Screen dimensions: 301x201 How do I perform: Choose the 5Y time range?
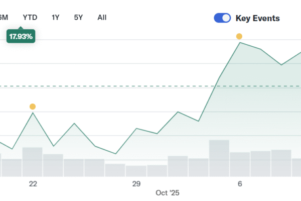(78, 17)
